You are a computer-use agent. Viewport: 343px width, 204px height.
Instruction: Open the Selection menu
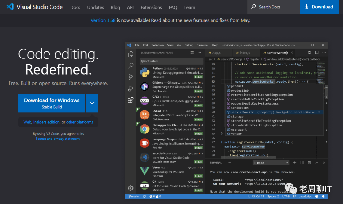[x=158, y=45]
